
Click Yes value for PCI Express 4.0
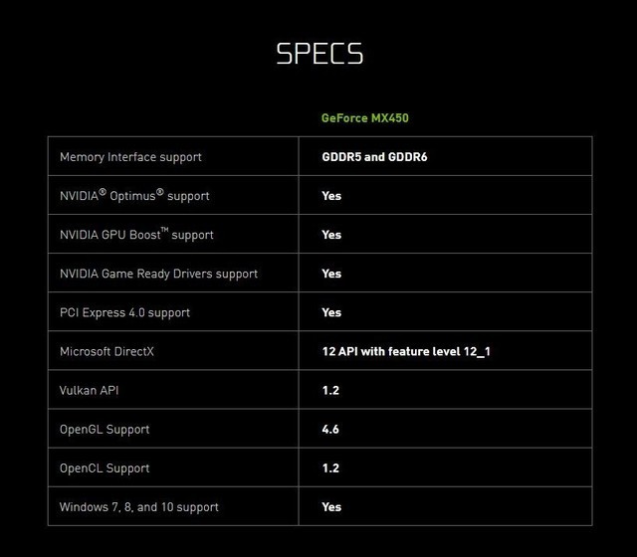click(x=331, y=312)
